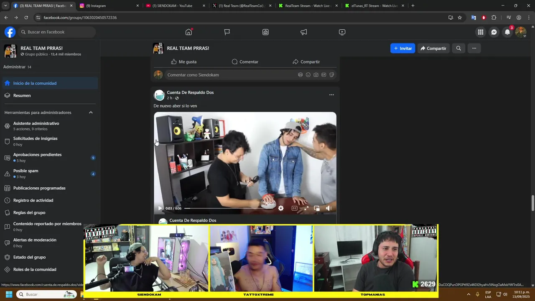
Task: Switch to Real Team X tab
Action: pos(241,6)
